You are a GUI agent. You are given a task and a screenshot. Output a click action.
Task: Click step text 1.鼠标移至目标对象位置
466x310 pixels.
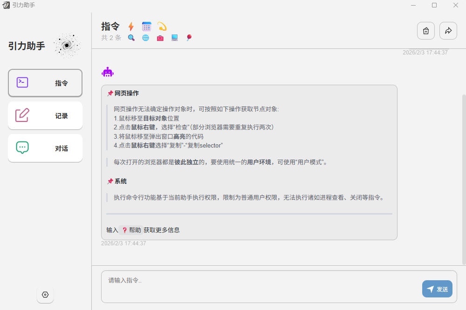click(x=146, y=118)
